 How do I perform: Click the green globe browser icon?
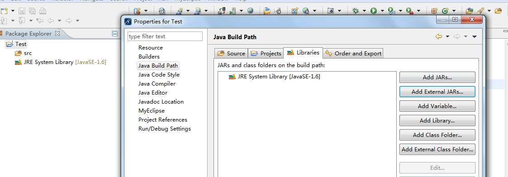(x=250, y=11)
